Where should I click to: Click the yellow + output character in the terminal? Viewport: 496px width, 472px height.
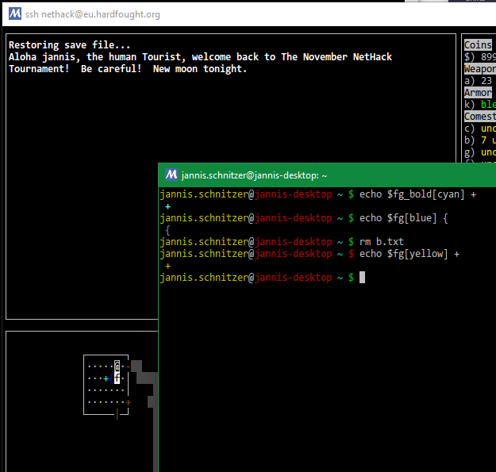coord(168,266)
